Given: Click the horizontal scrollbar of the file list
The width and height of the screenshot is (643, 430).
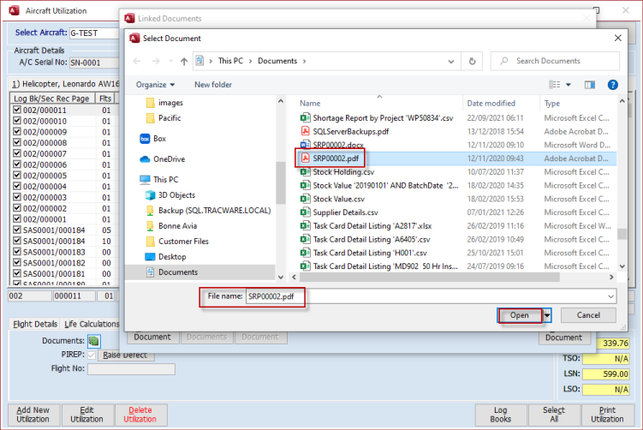Looking at the screenshot, I should tap(430, 278).
